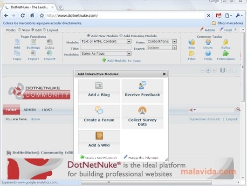Image resolution: width=247 pixels, height=186 pixels.
Task: Click the Logout link
Action: click(x=232, y=119)
